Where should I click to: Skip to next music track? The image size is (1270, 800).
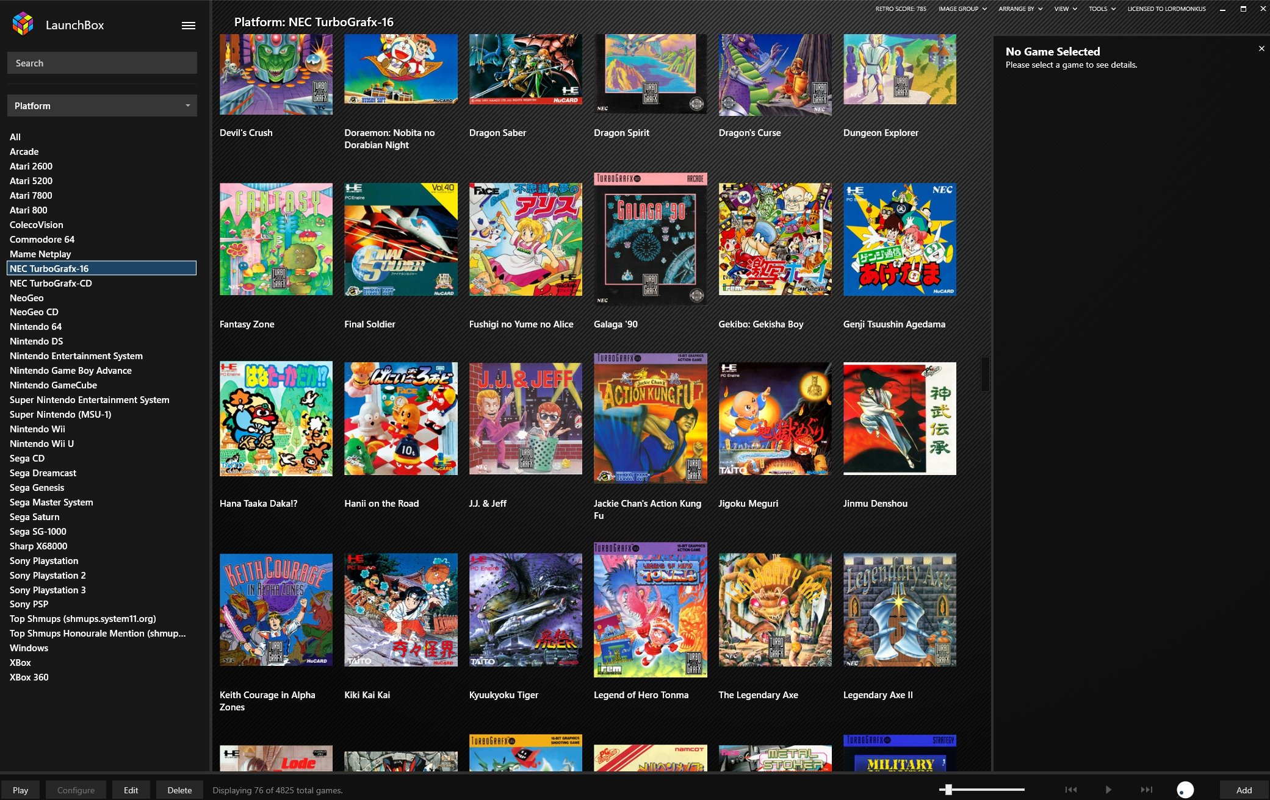1147,790
